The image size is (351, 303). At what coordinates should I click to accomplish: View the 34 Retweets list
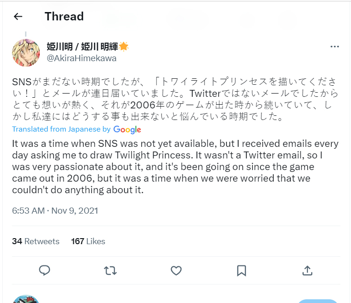(36, 241)
